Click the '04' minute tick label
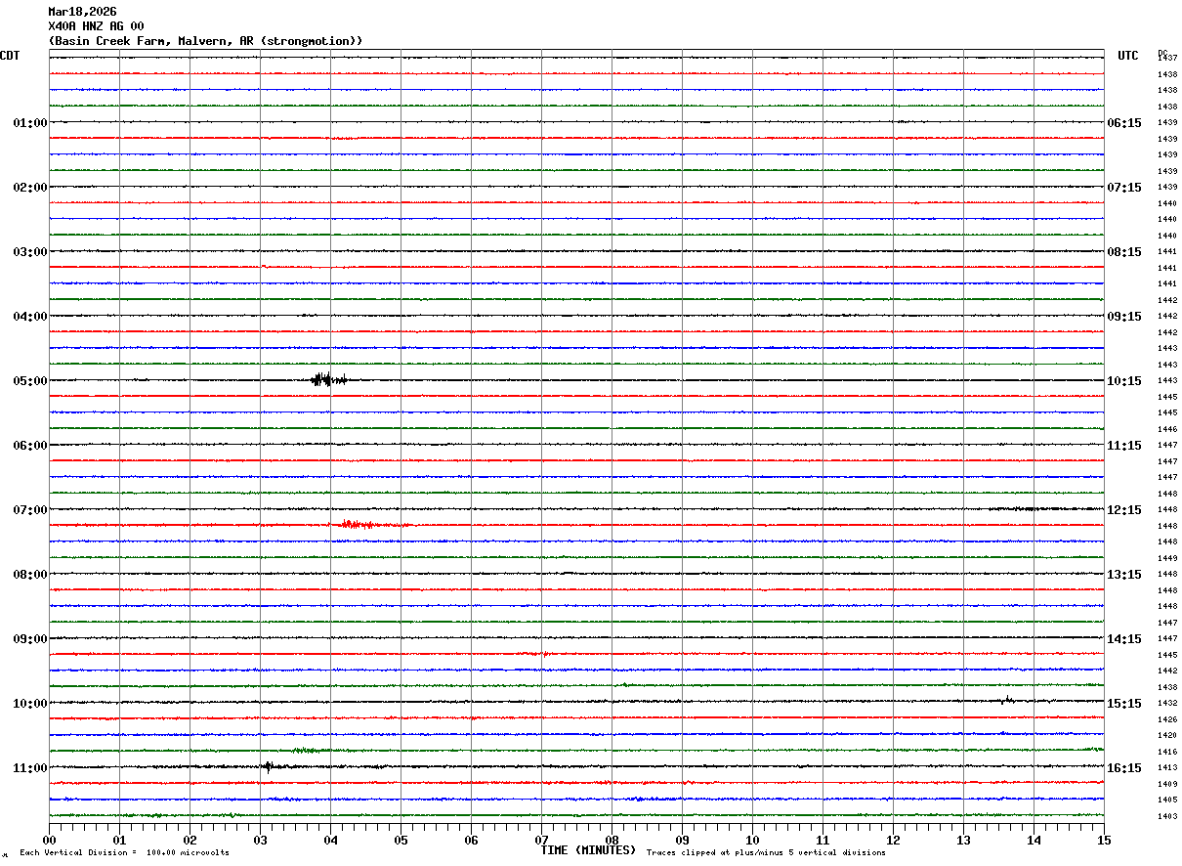Image resolution: width=1182 pixels, height=866 pixels. (x=330, y=840)
